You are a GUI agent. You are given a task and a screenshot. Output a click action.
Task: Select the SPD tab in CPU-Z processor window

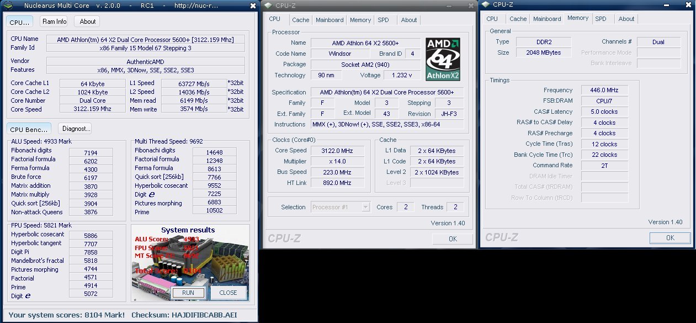pyautogui.click(x=383, y=20)
